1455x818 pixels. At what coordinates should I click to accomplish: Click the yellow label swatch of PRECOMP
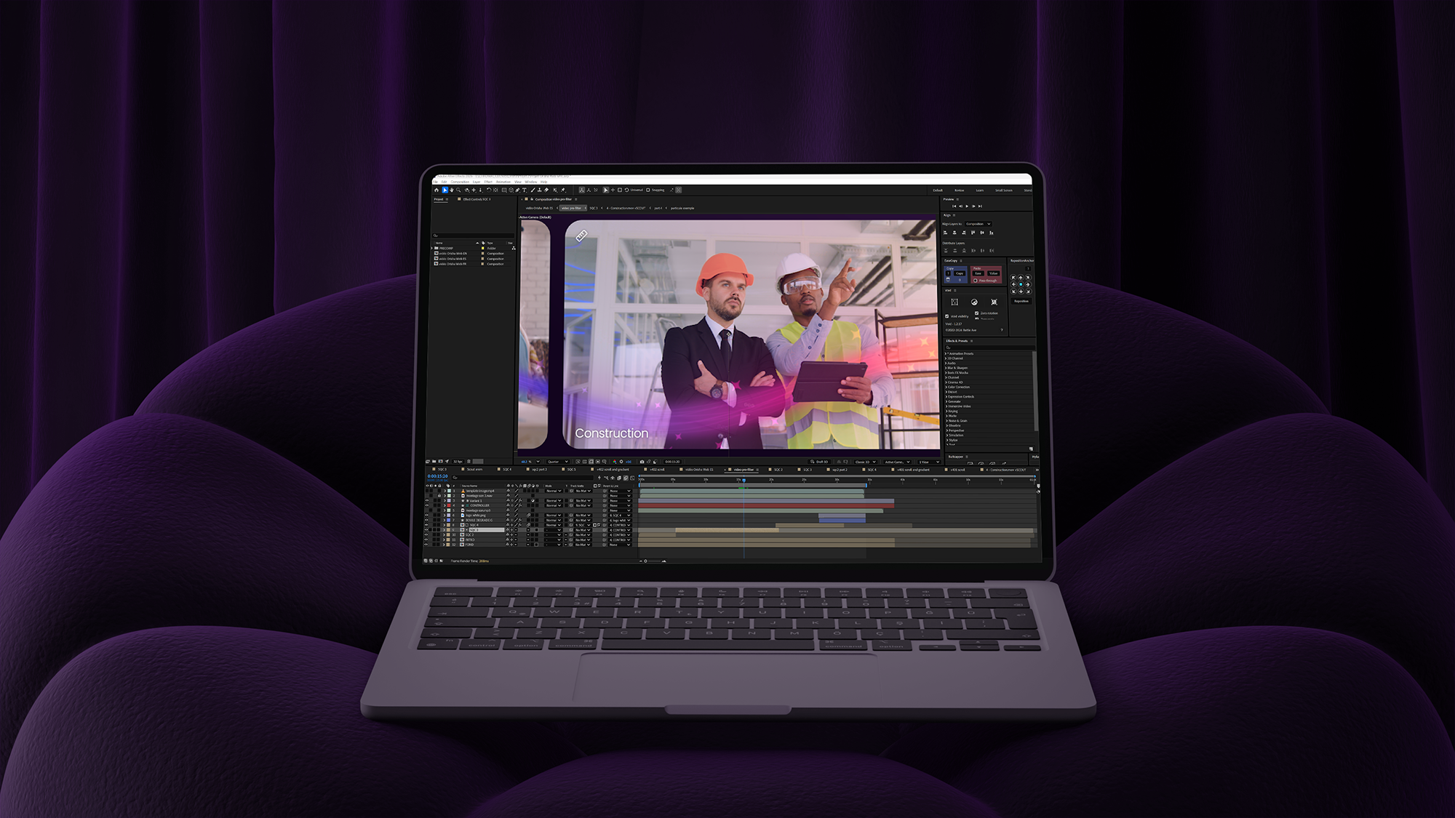[483, 249]
